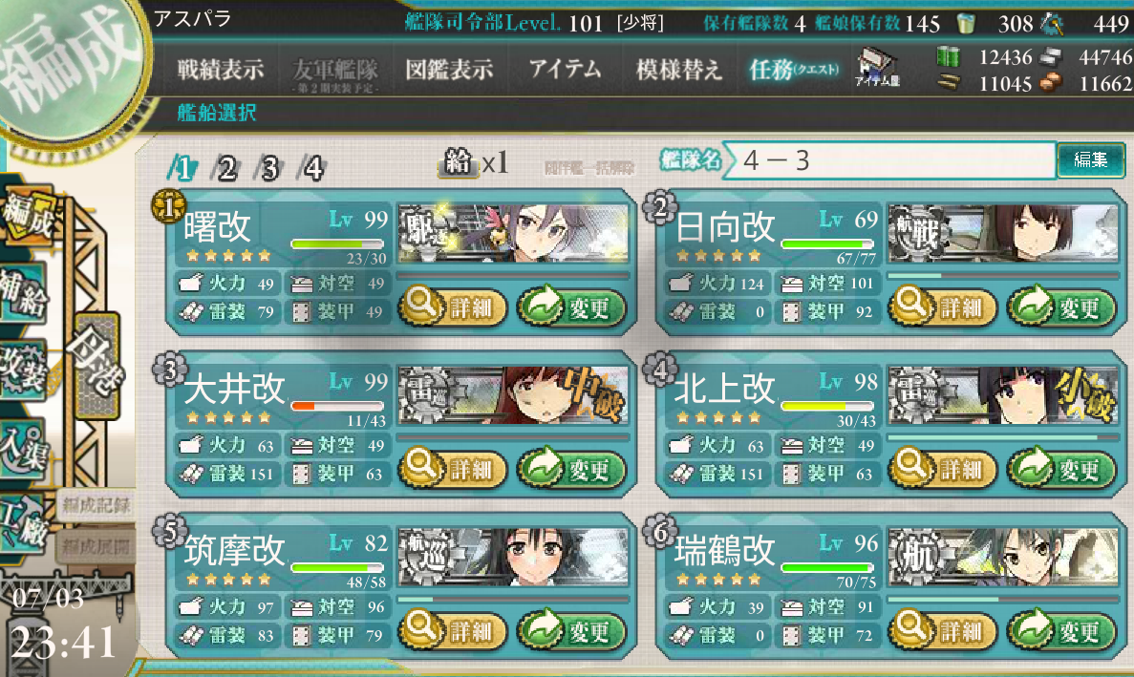Click the 編成 sidebar icon
Viewport: 1134px width, 677px height.
tap(28, 214)
